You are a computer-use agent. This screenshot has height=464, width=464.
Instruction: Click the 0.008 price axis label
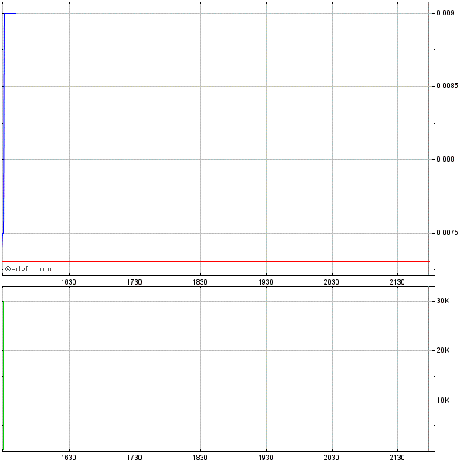tap(445, 159)
